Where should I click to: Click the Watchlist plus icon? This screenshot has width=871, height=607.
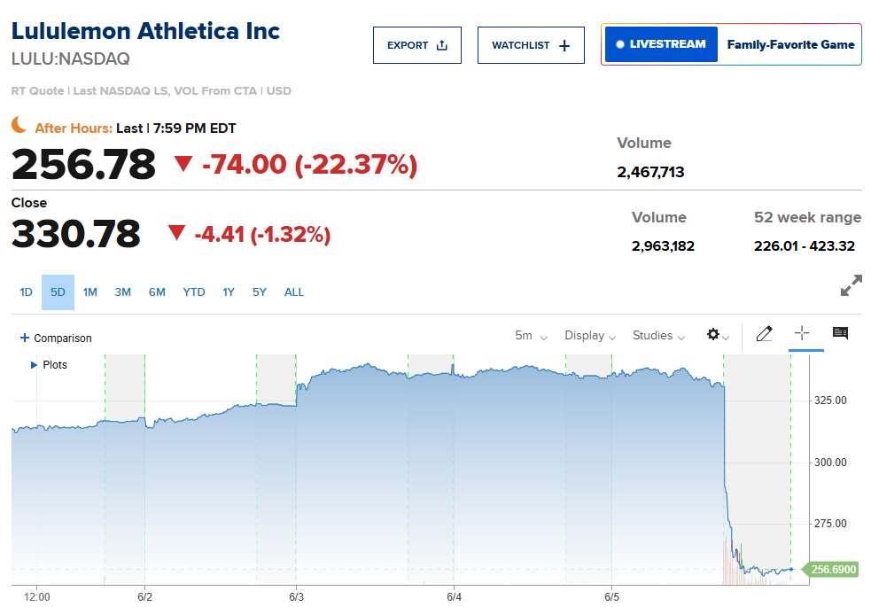pyautogui.click(x=564, y=44)
